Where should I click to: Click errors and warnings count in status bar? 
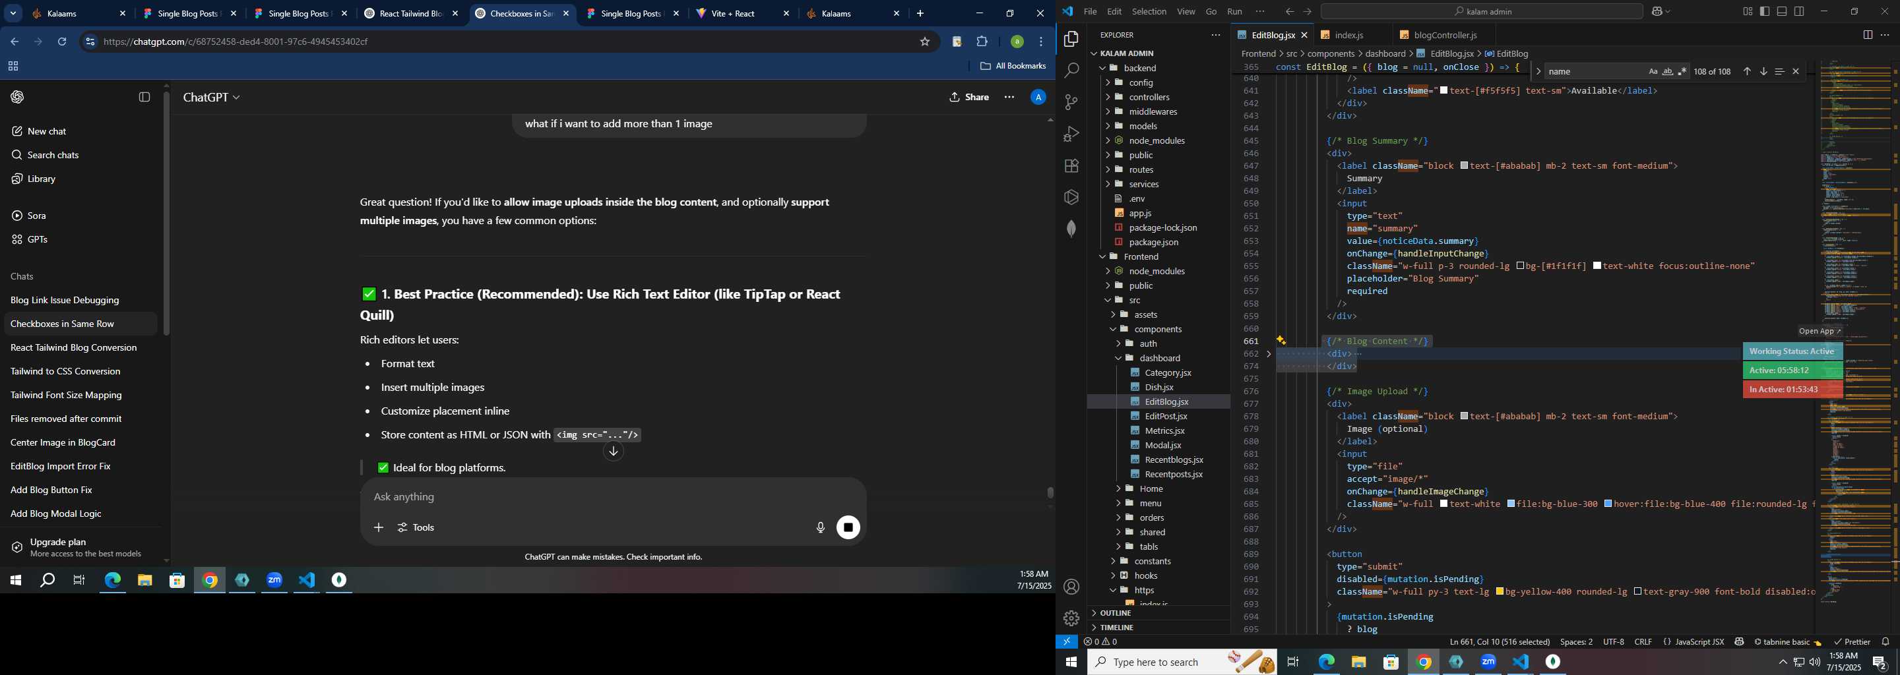coord(1100,642)
